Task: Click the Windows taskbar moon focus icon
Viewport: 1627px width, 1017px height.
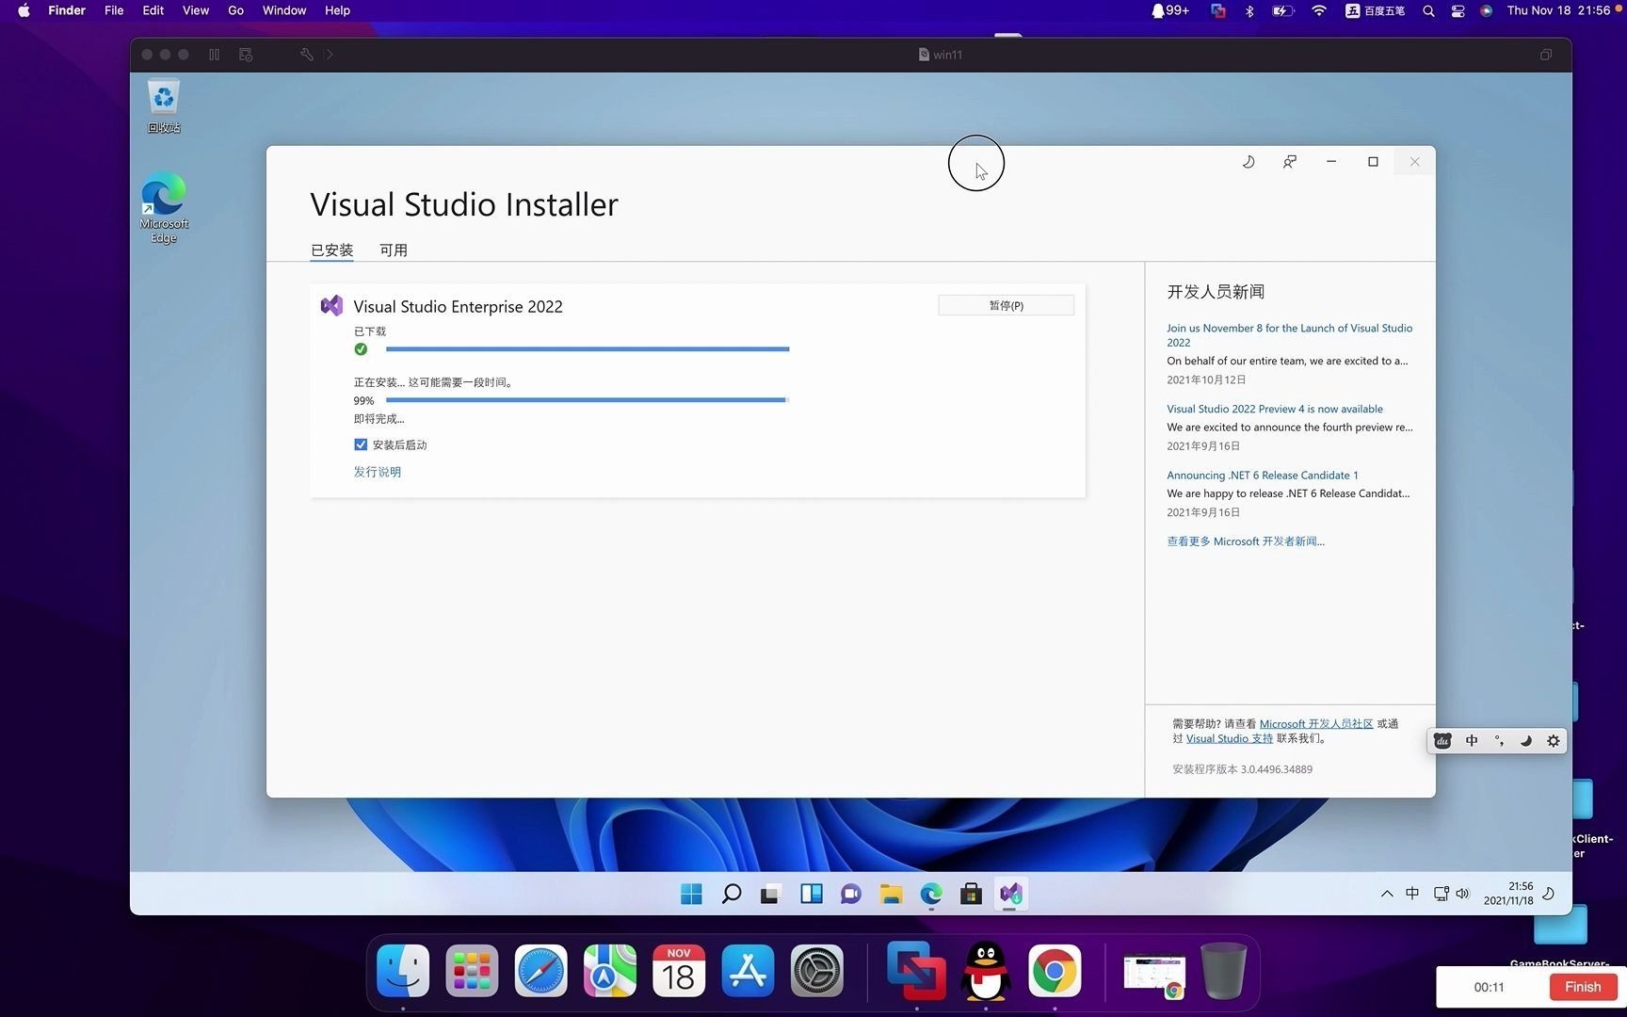Action: 1549,894
